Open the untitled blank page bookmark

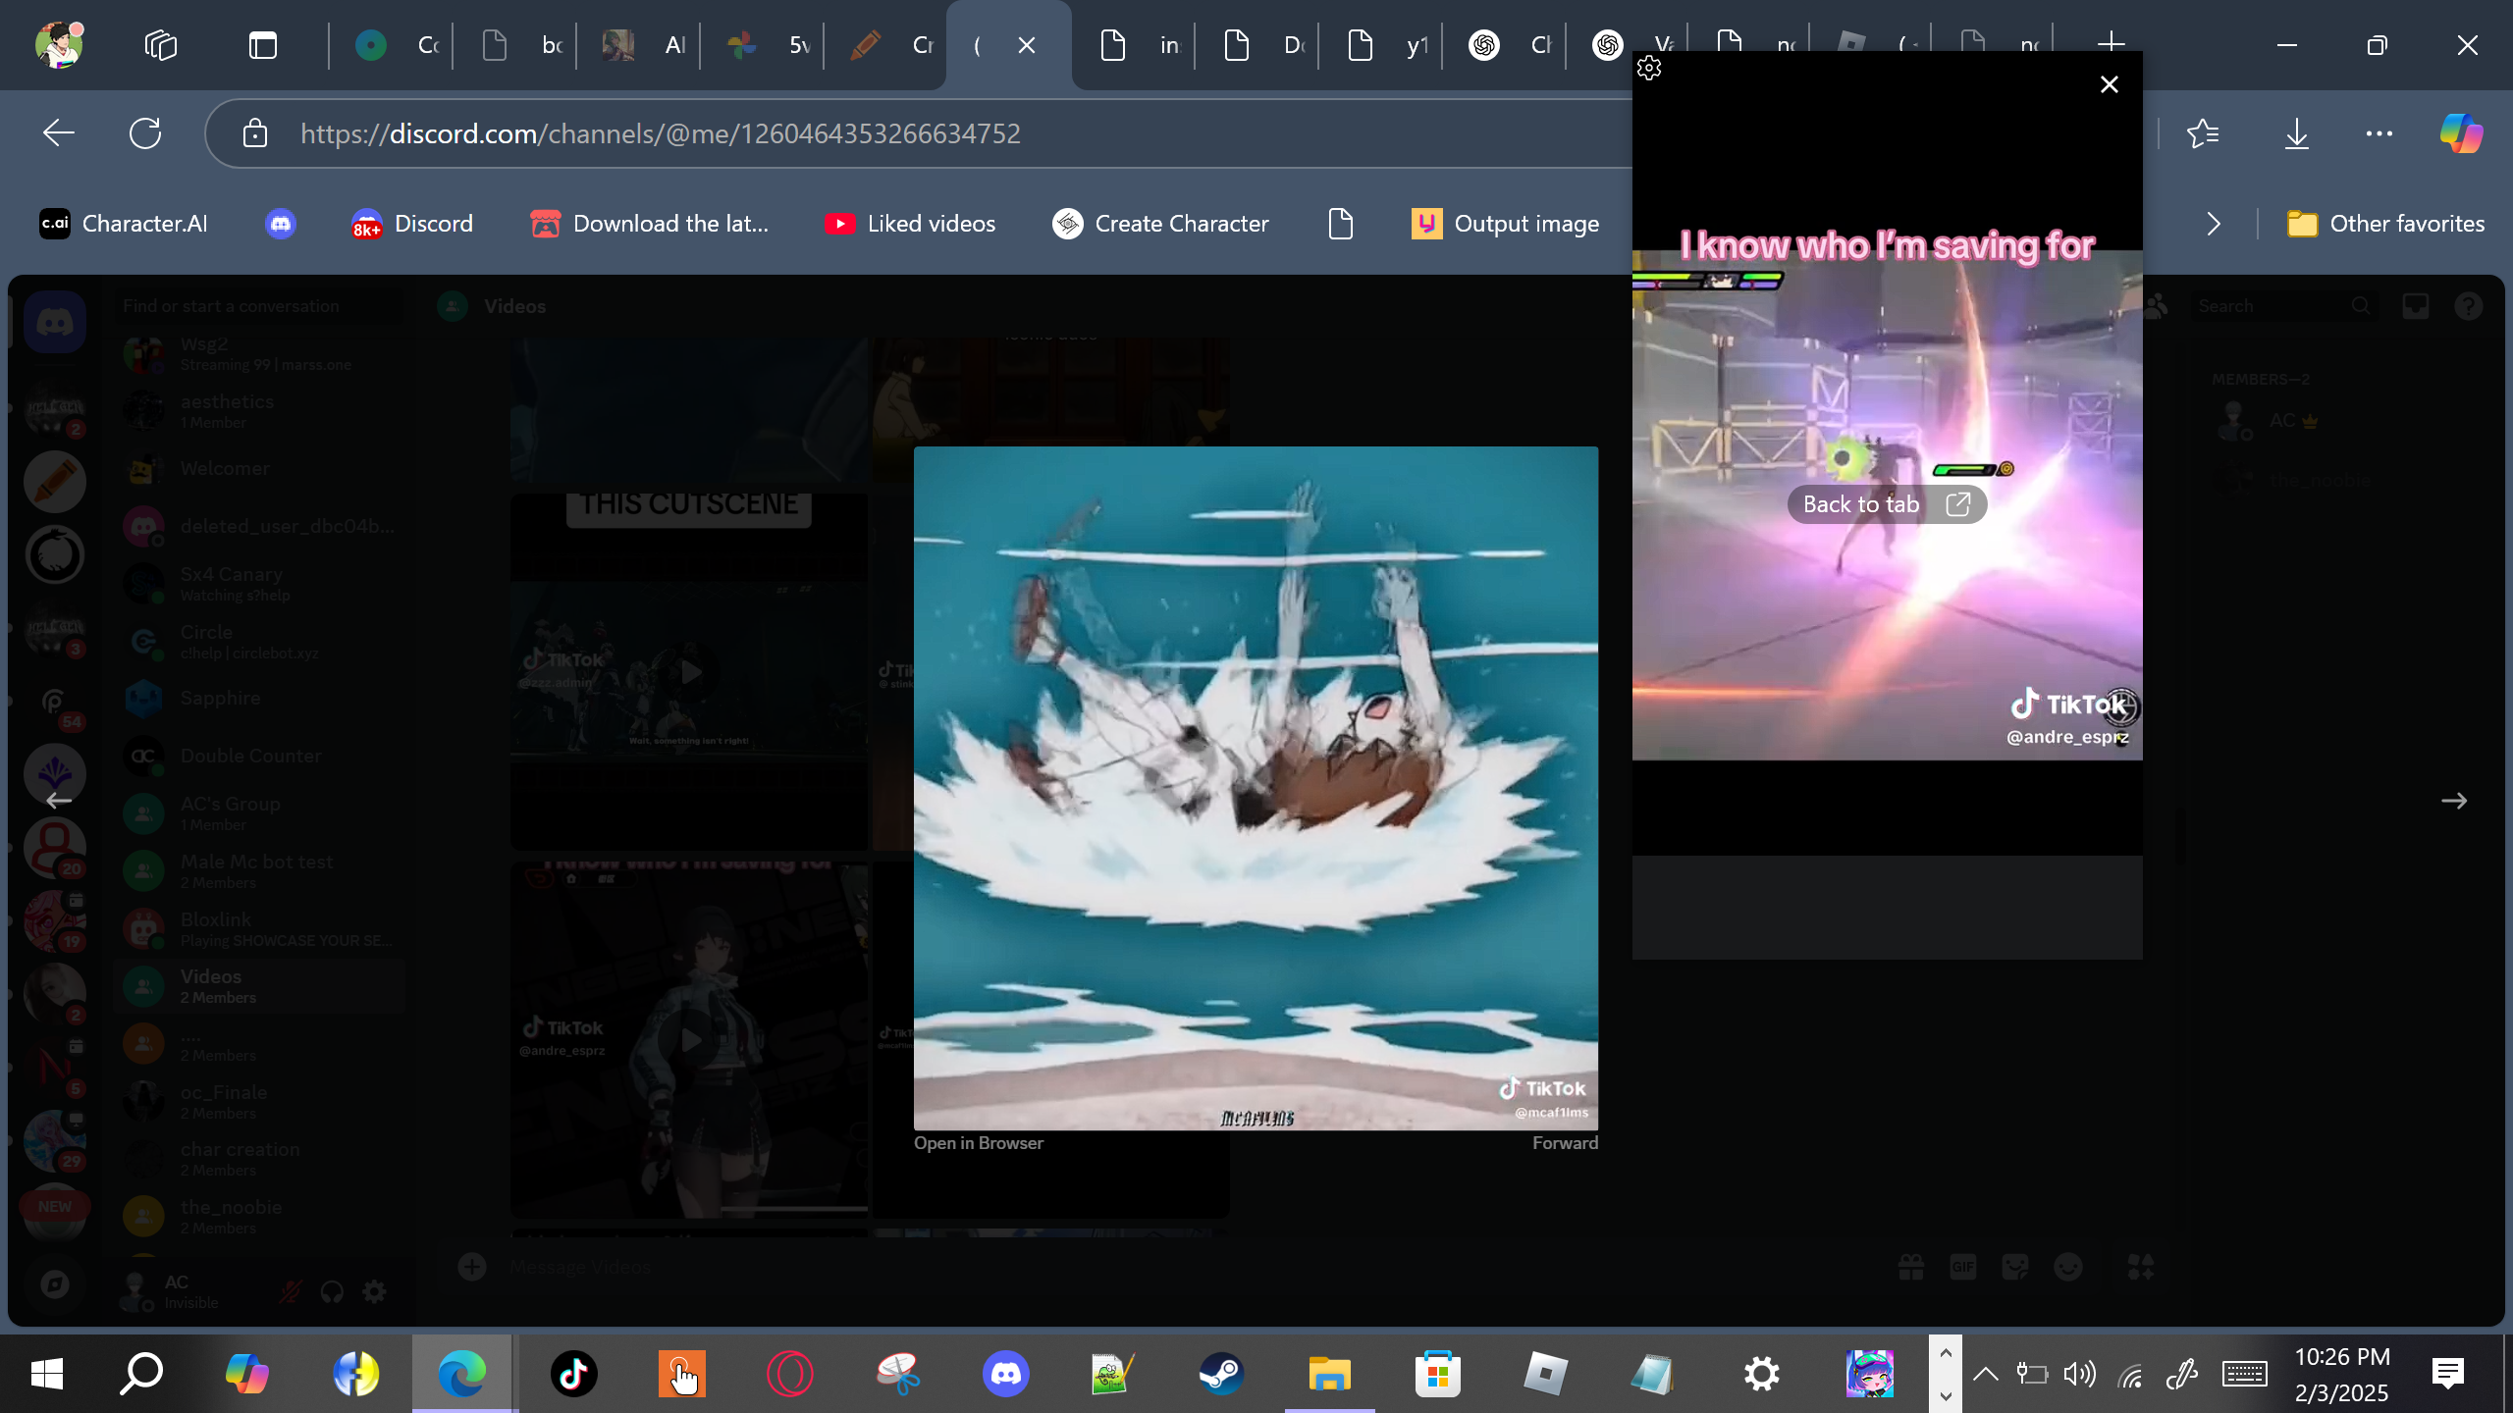point(1341,224)
